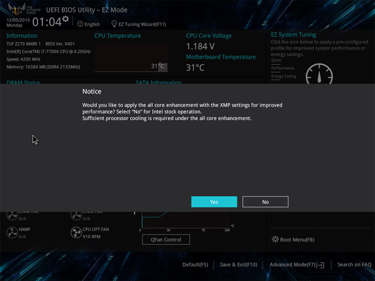The image size is (375, 281).
Task: Click the time display 01:04
Action: pyautogui.click(x=47, y=22)
